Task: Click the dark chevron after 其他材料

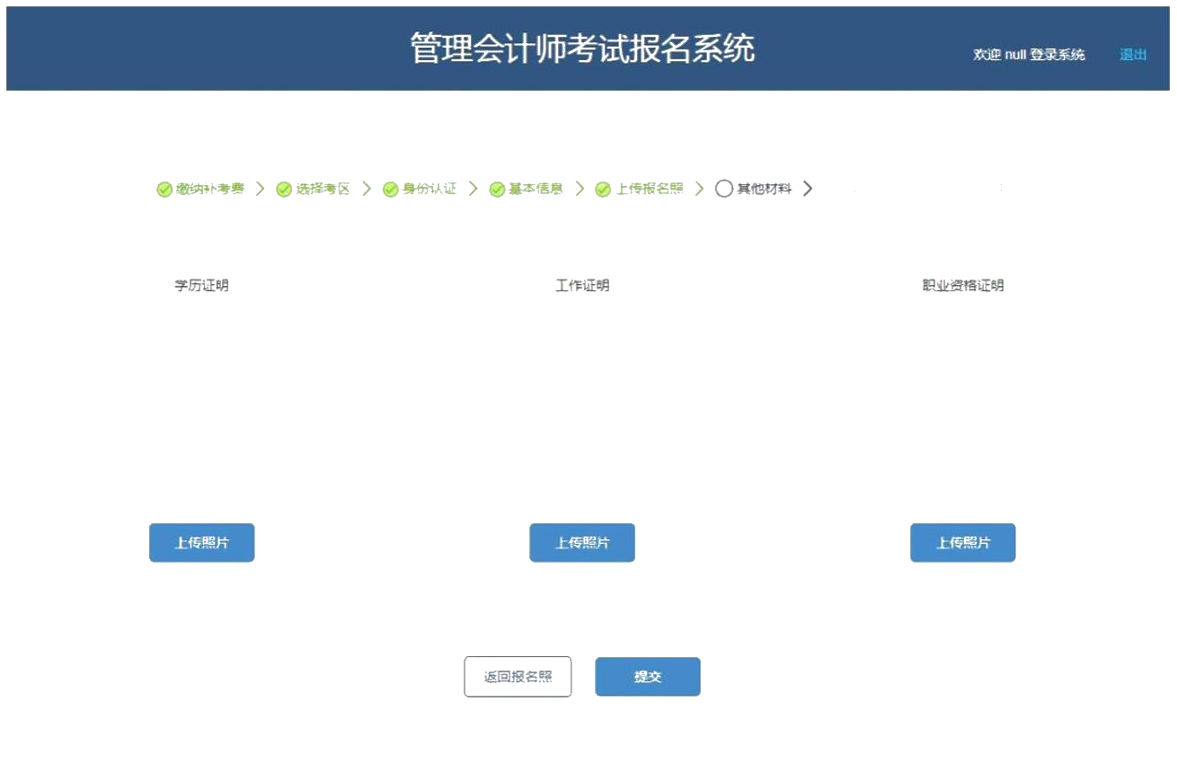Action: (808, 189)
